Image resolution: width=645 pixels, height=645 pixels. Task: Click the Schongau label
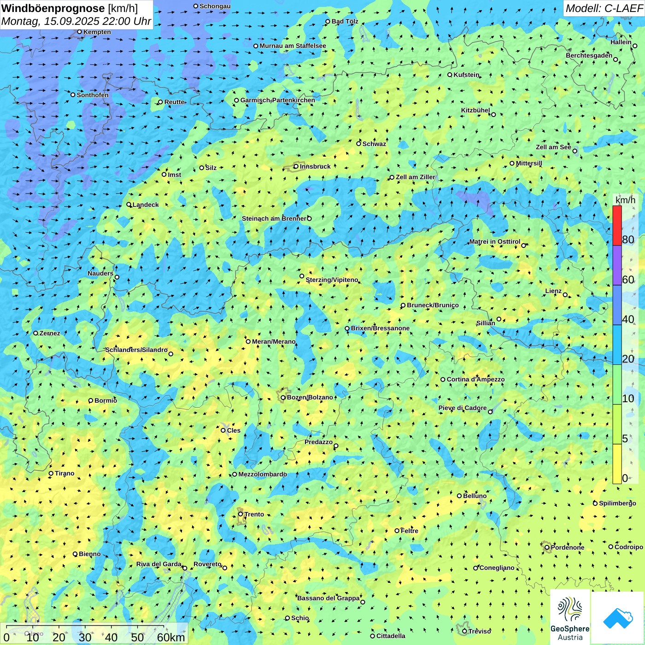pos(215,6)
